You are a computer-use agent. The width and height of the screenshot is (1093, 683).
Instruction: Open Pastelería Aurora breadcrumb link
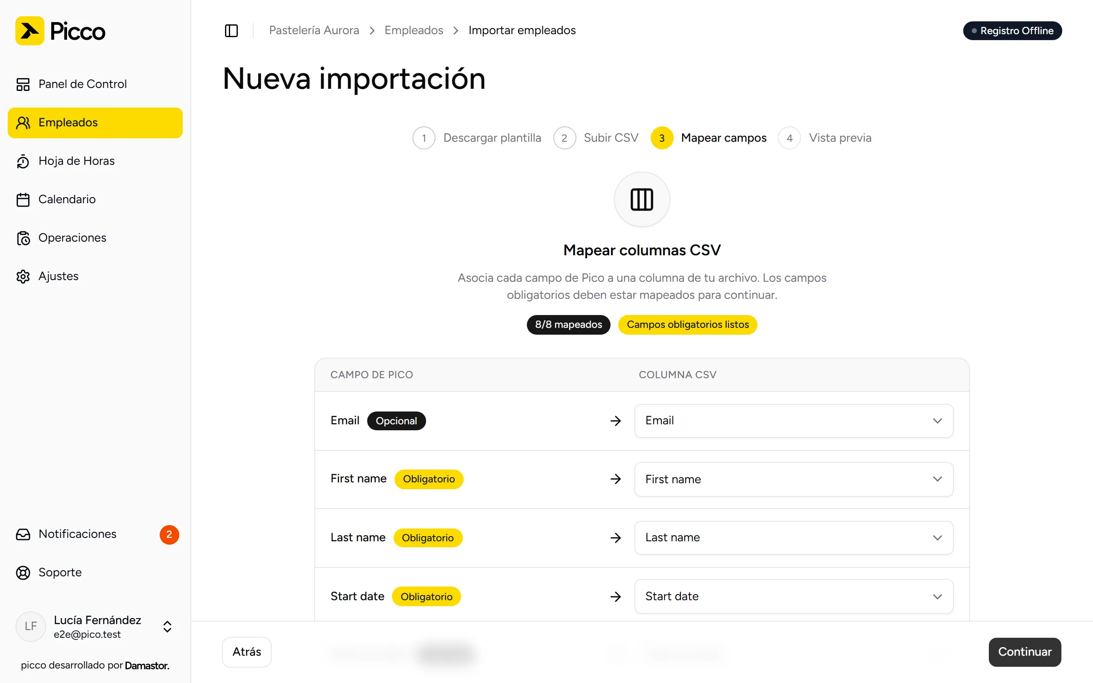[x=314, y=30]
